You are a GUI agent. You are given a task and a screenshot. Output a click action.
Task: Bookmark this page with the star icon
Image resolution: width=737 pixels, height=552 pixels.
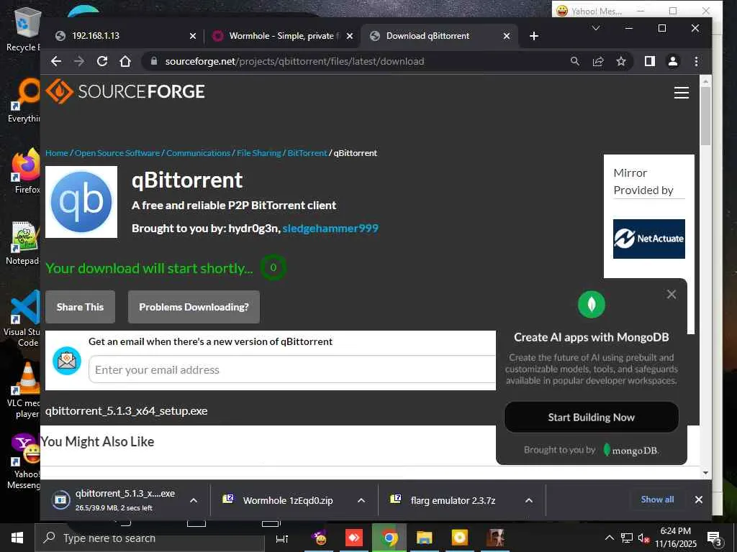click(x=621, y=61)
